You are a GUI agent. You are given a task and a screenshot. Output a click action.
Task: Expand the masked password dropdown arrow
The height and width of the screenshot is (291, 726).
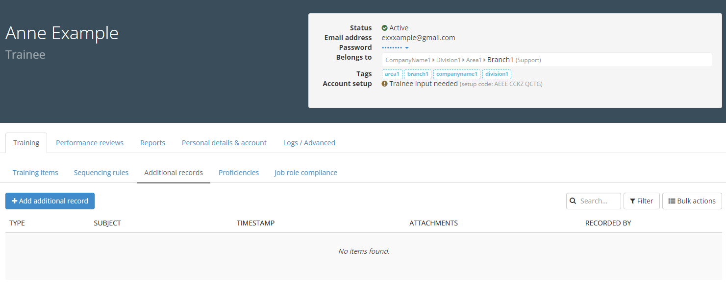point(407,47)
